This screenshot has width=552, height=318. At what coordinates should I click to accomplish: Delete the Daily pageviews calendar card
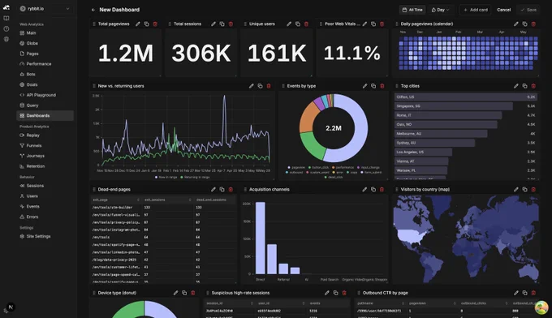tap(533, 24)
